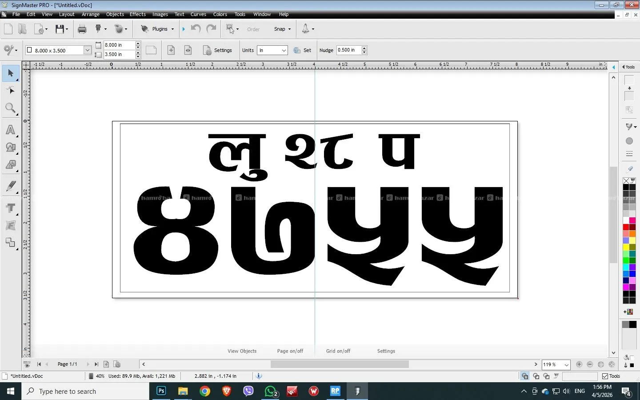The image size is (640, 400).
Task: Click the Print icon
Action: (82, 29)
